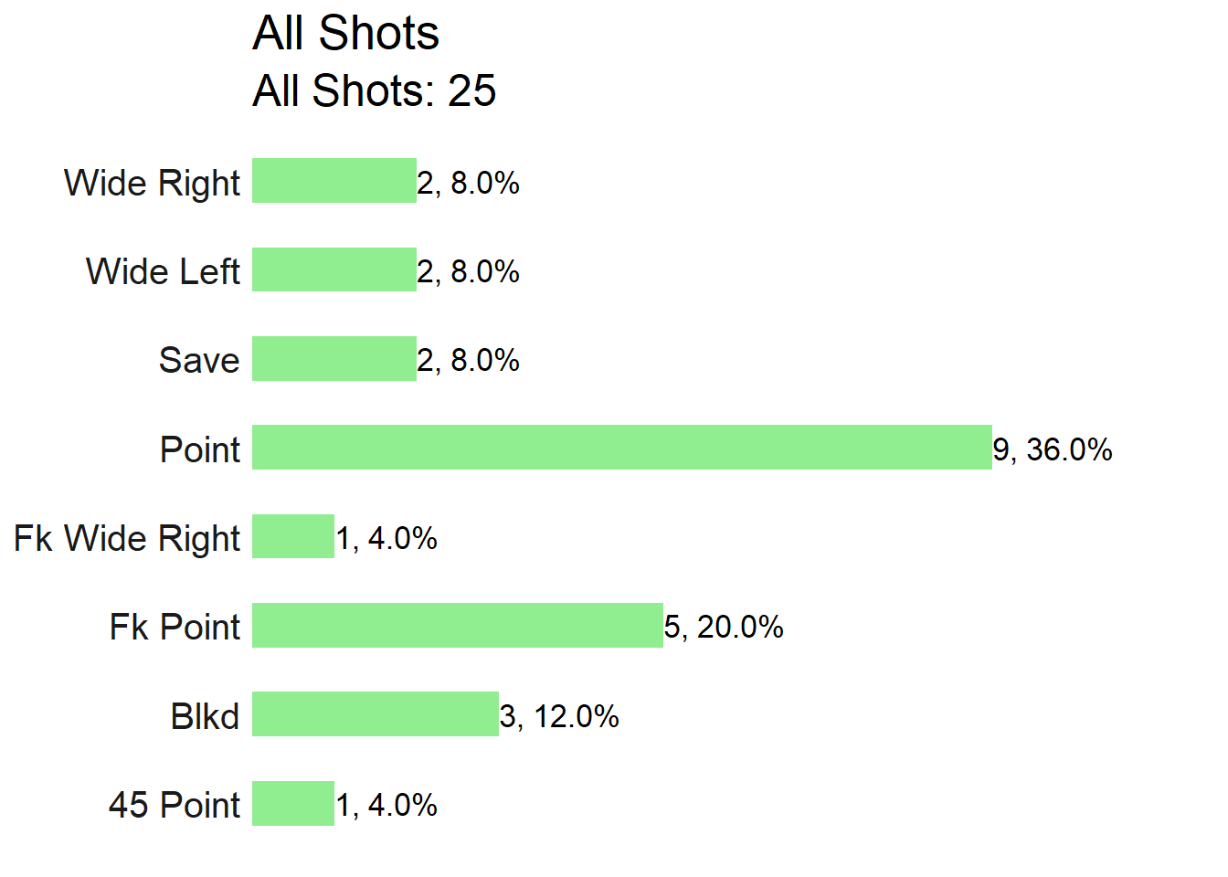
Task: Click the 45 Point axis label
Action: [x=175, y=805]
